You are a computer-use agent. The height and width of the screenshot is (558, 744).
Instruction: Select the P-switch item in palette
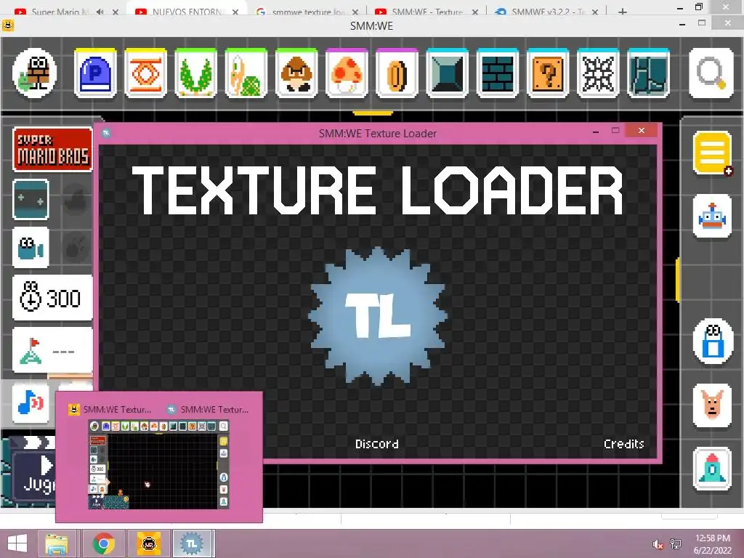tap(95, 73)
